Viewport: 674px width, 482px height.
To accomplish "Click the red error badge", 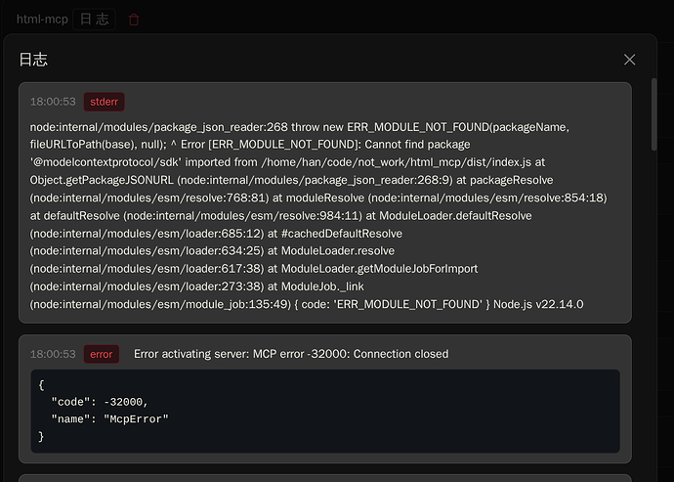I will click(x=101, y=354).
